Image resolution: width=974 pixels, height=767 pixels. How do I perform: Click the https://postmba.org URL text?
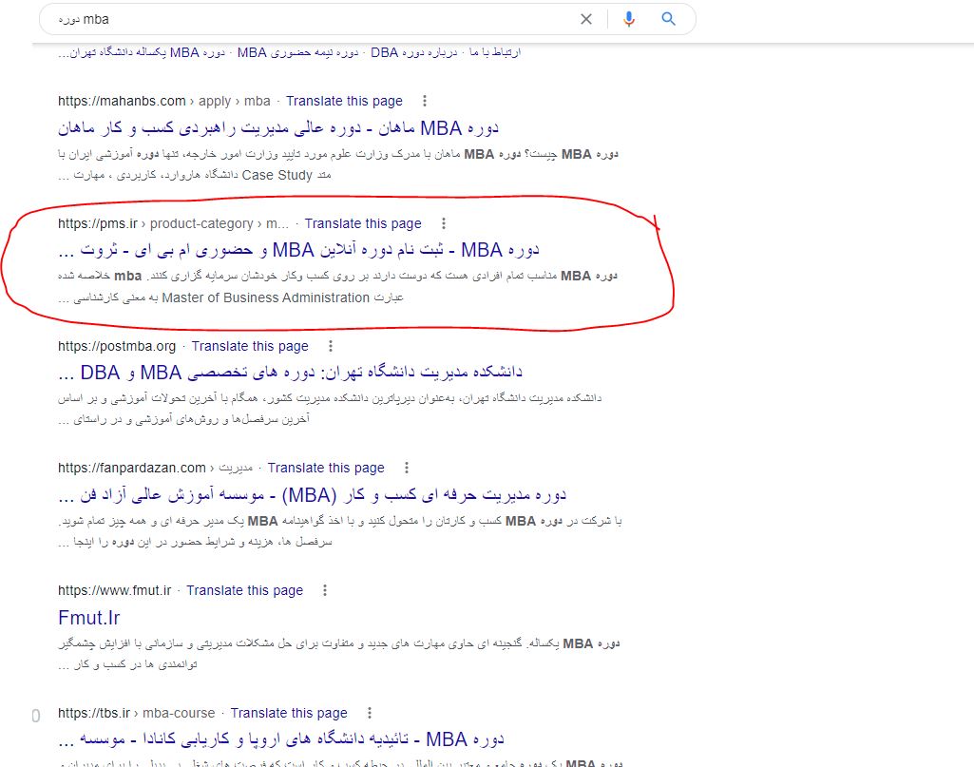pyautogui.click(x=117, y=346)
